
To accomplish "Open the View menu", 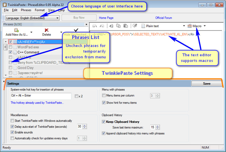I will (x=51, y=10).
